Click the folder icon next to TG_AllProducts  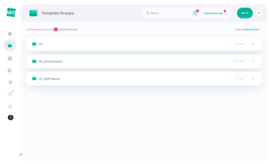click(x=34, y=78)
